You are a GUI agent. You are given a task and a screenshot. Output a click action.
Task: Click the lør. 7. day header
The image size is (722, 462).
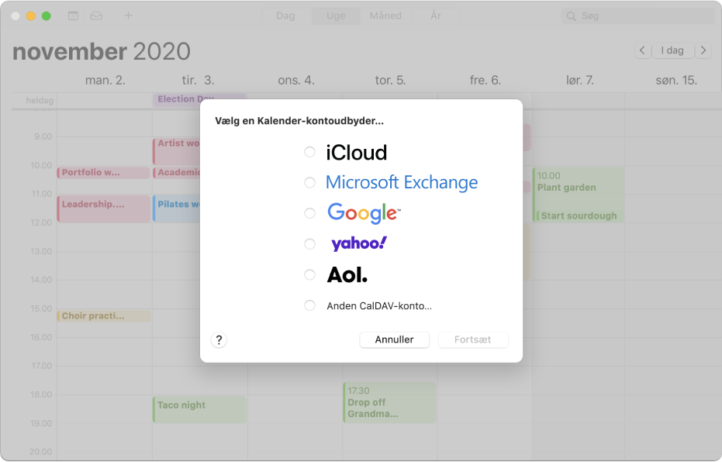[x=580, y=81]
